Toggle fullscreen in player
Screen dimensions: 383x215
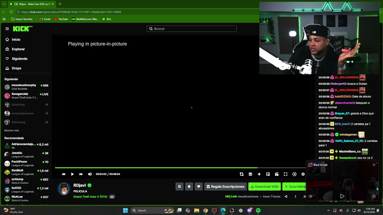[x=285, y=174]
